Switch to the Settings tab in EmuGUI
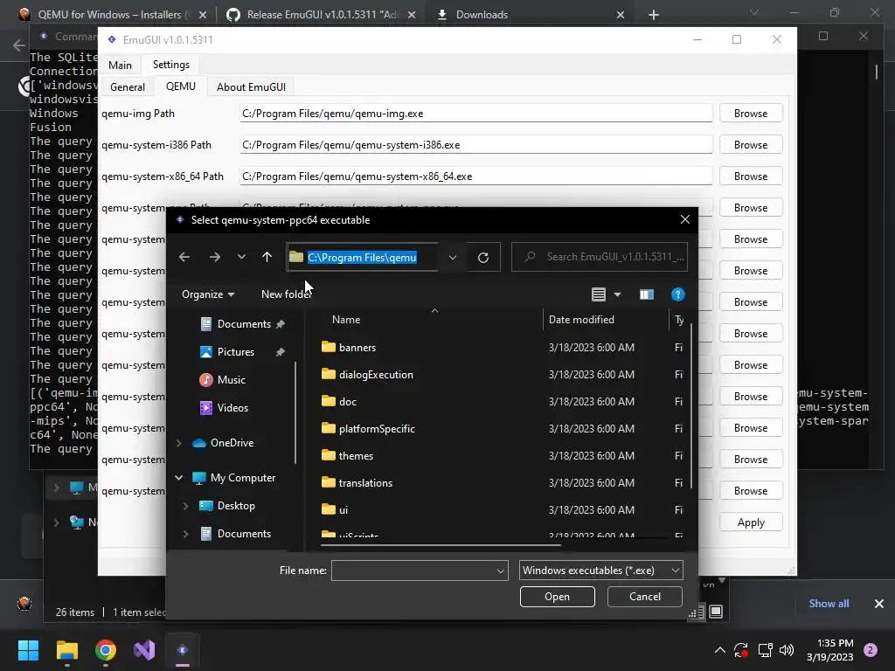This screenshot has height=671, width=895. 170,65
